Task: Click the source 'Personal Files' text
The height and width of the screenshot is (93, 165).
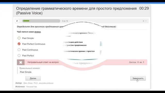Action: tap(31, 87)
